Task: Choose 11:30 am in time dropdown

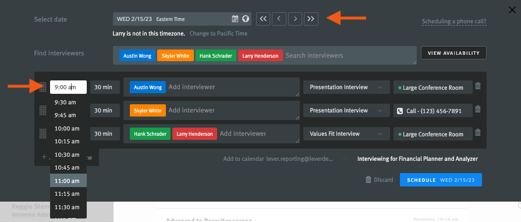Action: point(69,207)
